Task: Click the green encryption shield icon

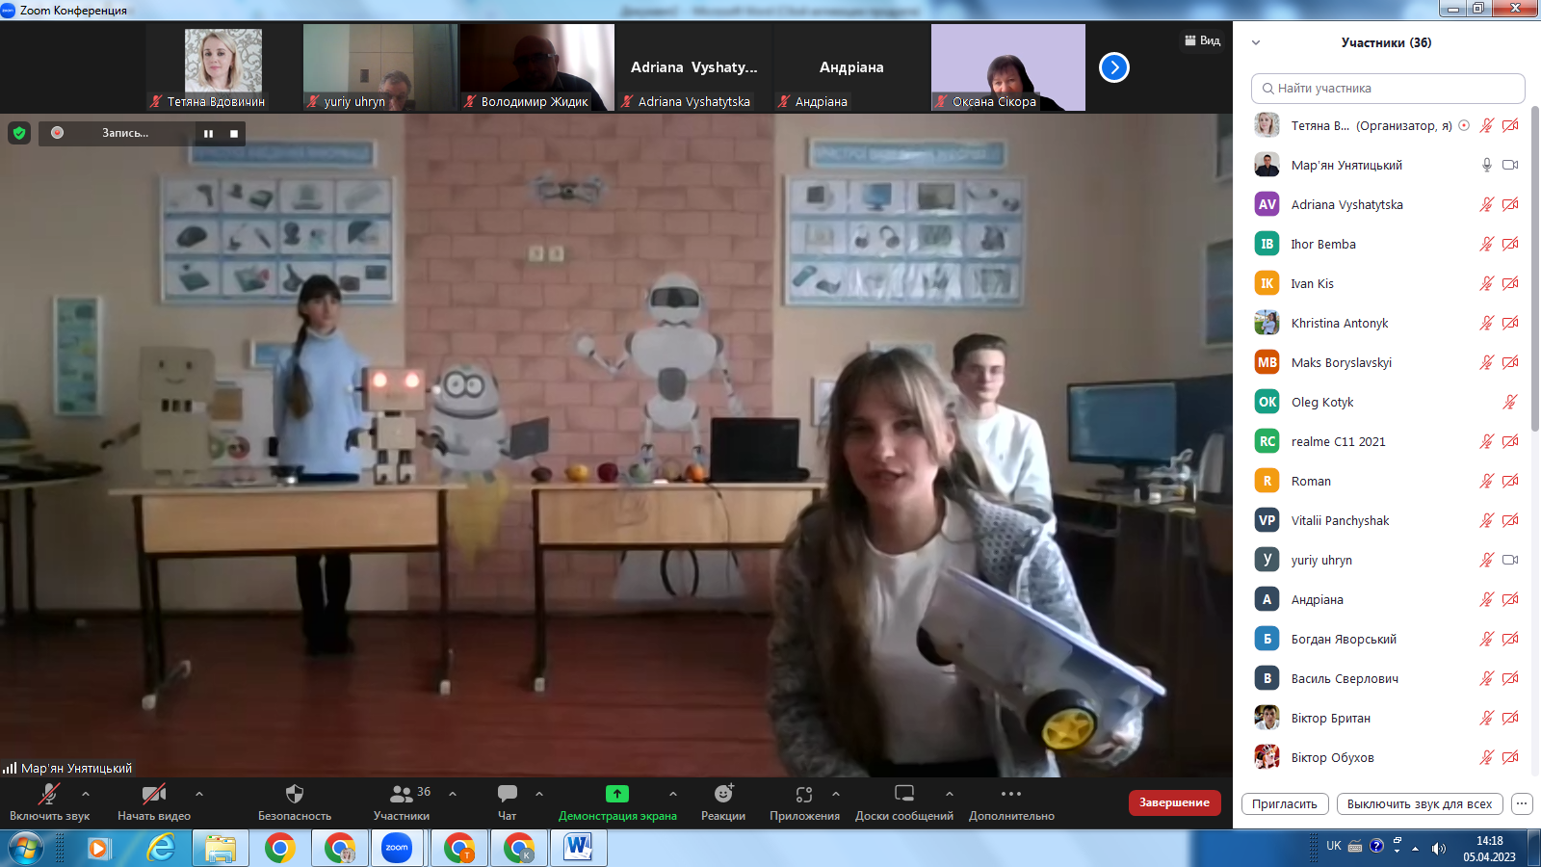Action: pyautogui.click(x=19, y=133)
